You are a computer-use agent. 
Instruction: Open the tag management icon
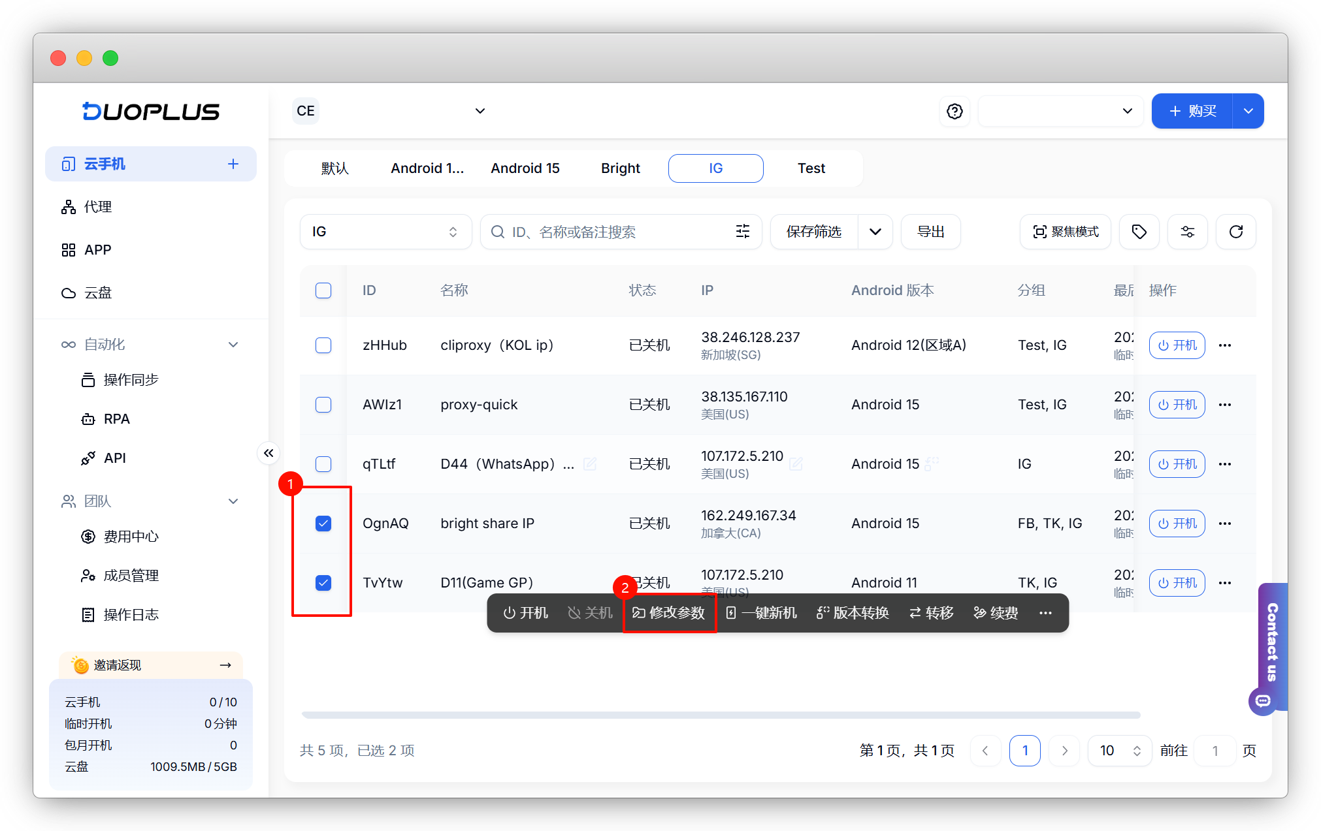point(1139,232)
